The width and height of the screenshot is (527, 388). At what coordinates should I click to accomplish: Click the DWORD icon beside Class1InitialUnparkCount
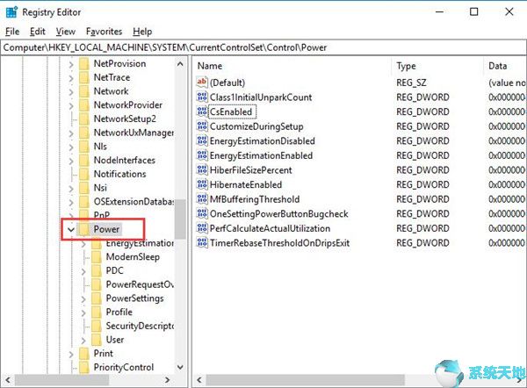click(202, 97)
